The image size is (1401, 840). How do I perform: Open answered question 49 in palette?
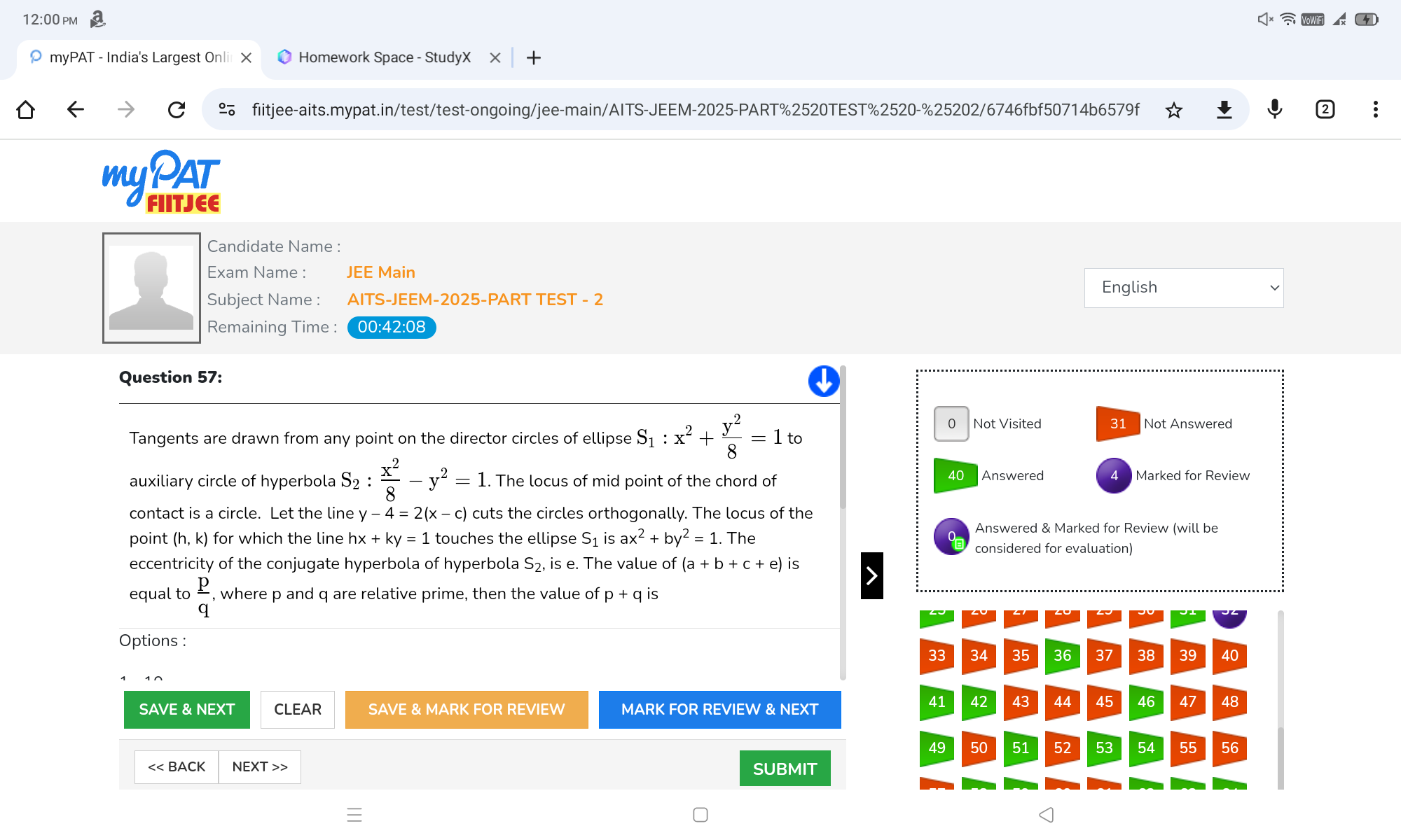tap(937, 748)
